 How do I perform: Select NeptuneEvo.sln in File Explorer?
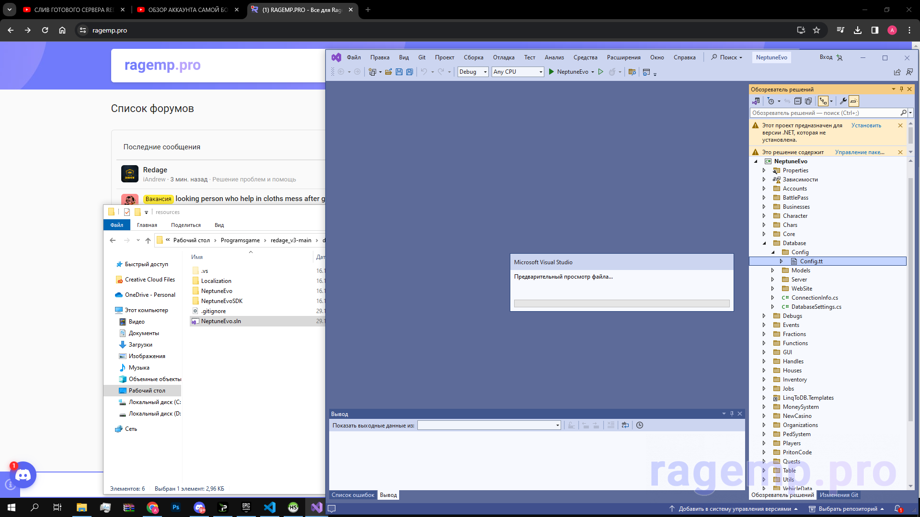pos(221,321)
